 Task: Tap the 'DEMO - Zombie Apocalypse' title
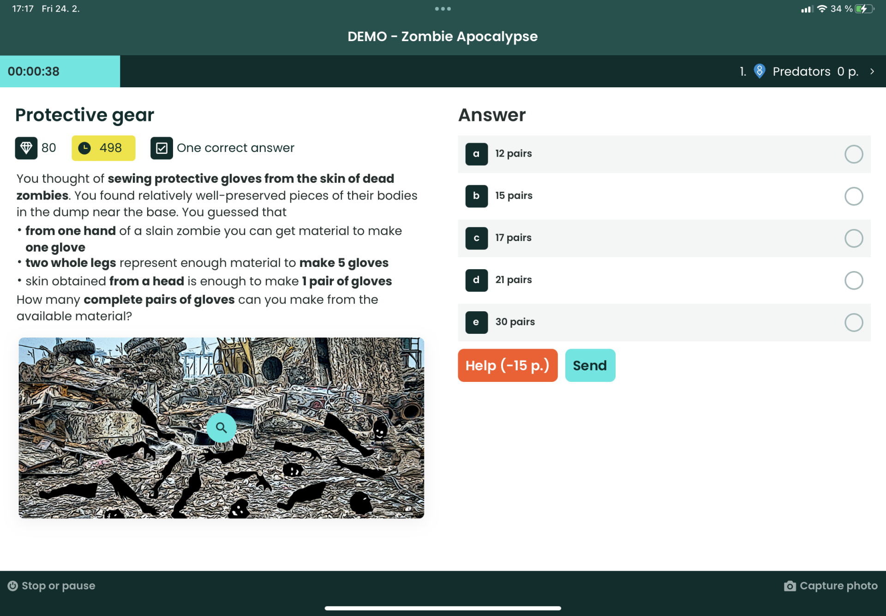(x=443, y=36)
